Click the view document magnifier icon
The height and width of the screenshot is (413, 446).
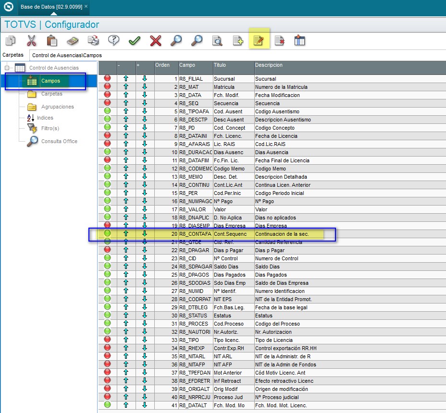click(x=217, y=41)
